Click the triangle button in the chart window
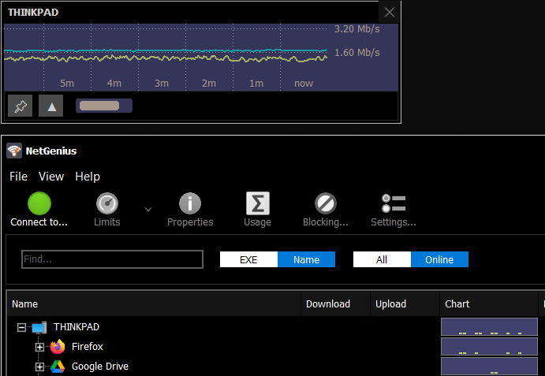Screen dimensions: 545x376 pos(51,106)
